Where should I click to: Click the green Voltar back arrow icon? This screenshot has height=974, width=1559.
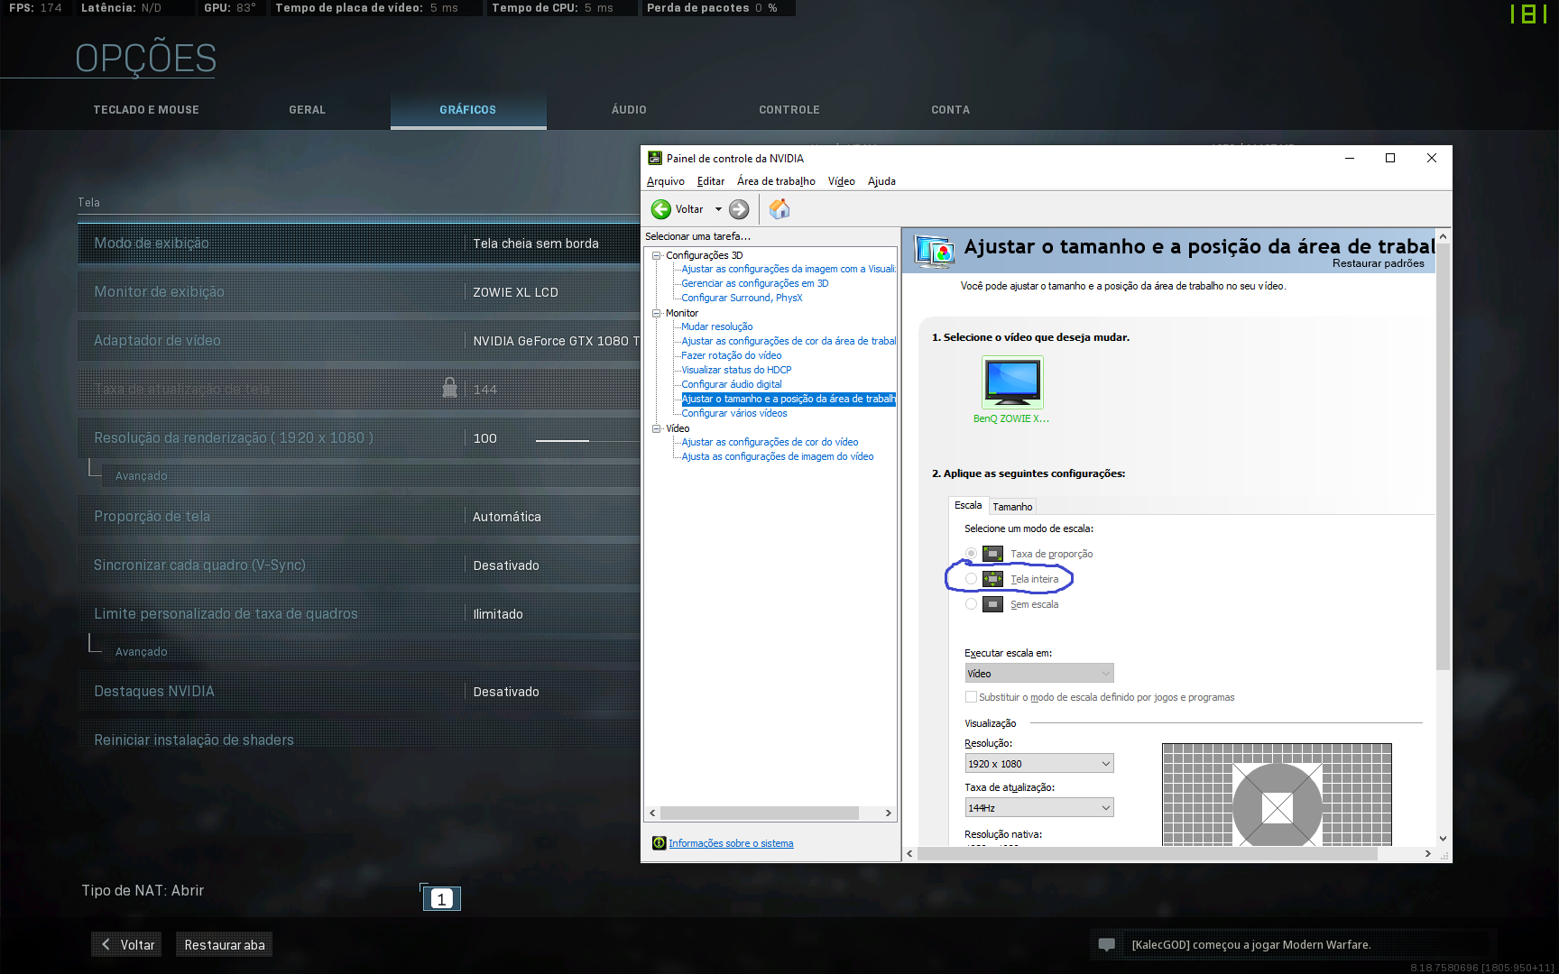click(x=661, y=209)
